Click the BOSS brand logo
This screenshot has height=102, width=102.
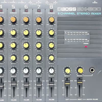67,9
